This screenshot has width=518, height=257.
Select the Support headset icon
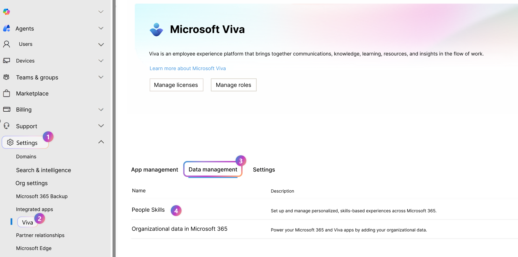pos(6,126)
